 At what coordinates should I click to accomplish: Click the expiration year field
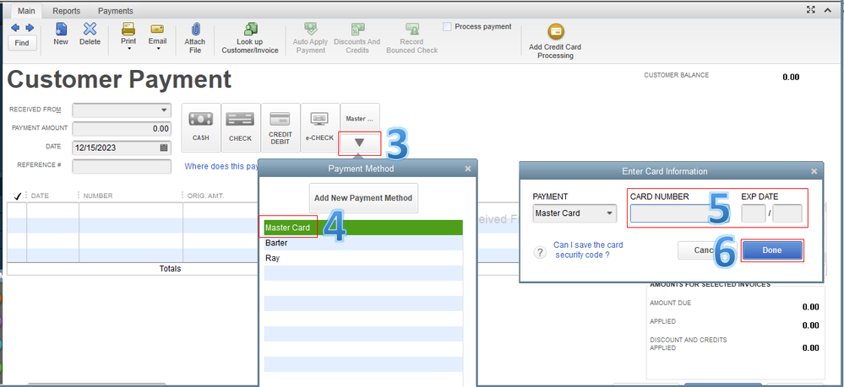pyautogui.click(x=787, y=213)
